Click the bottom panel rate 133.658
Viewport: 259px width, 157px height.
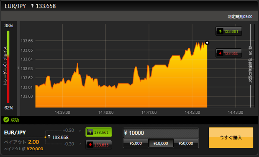[60, 137]
